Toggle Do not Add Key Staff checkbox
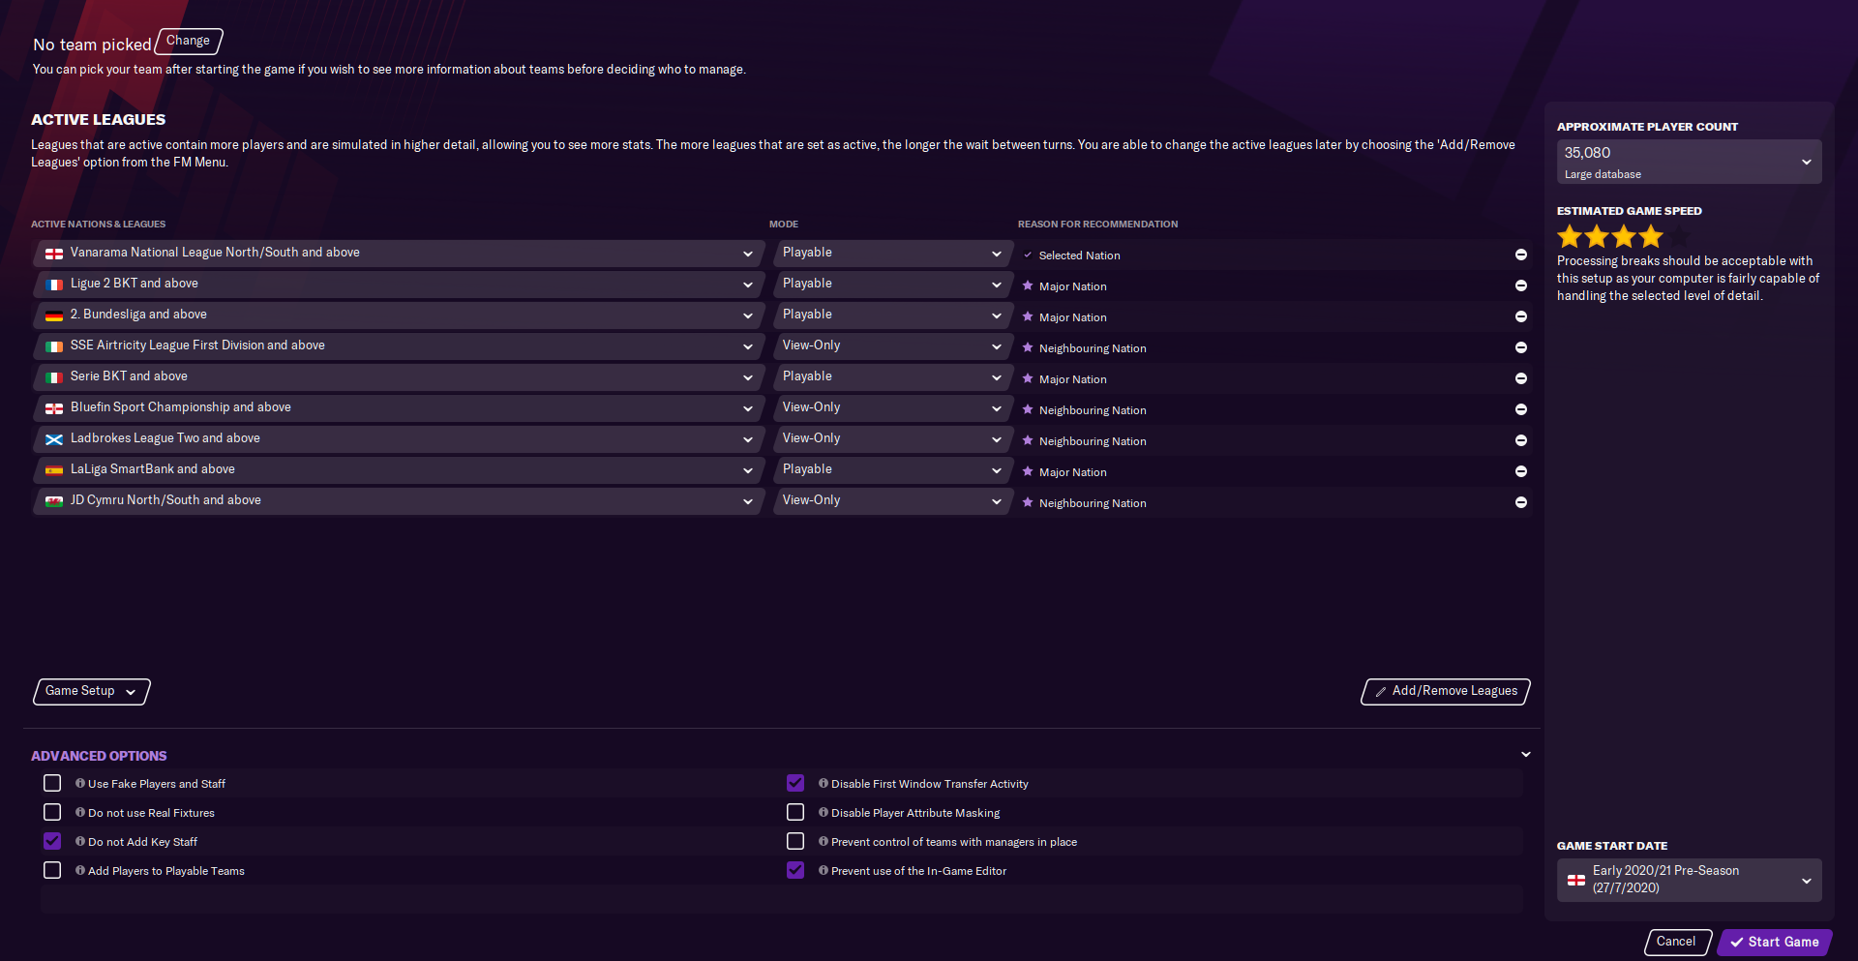 (52, 841)
